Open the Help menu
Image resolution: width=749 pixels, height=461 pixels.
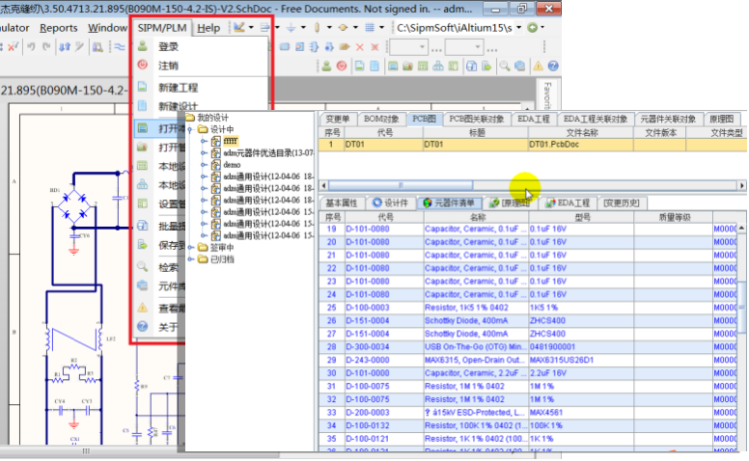(x=208, y=28)
